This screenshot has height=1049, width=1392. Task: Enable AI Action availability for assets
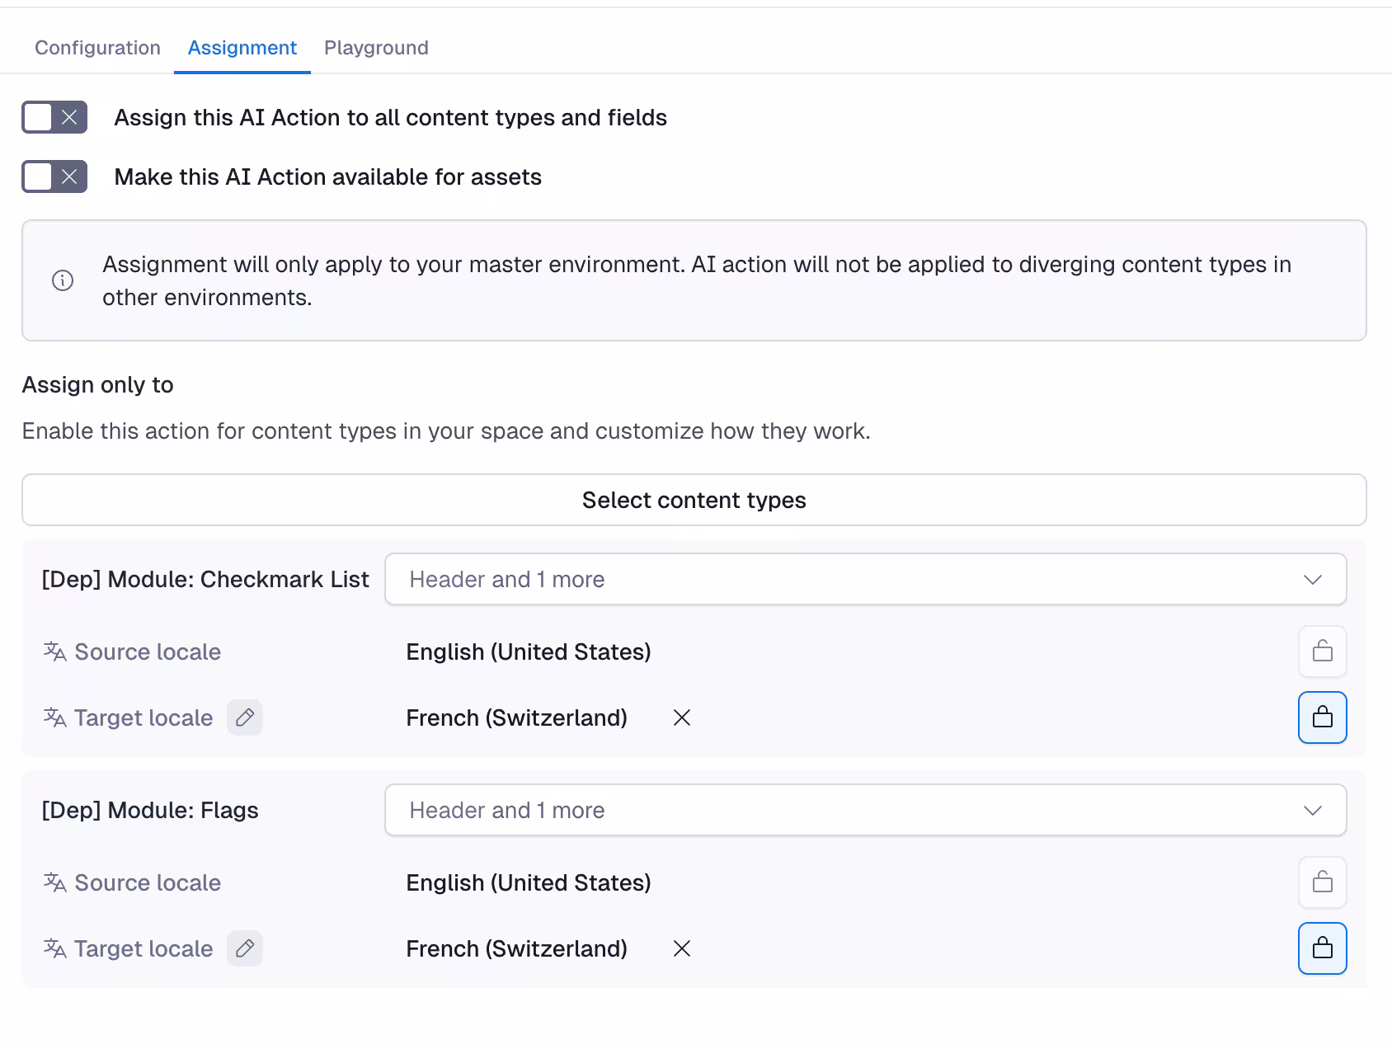[54, 176]
